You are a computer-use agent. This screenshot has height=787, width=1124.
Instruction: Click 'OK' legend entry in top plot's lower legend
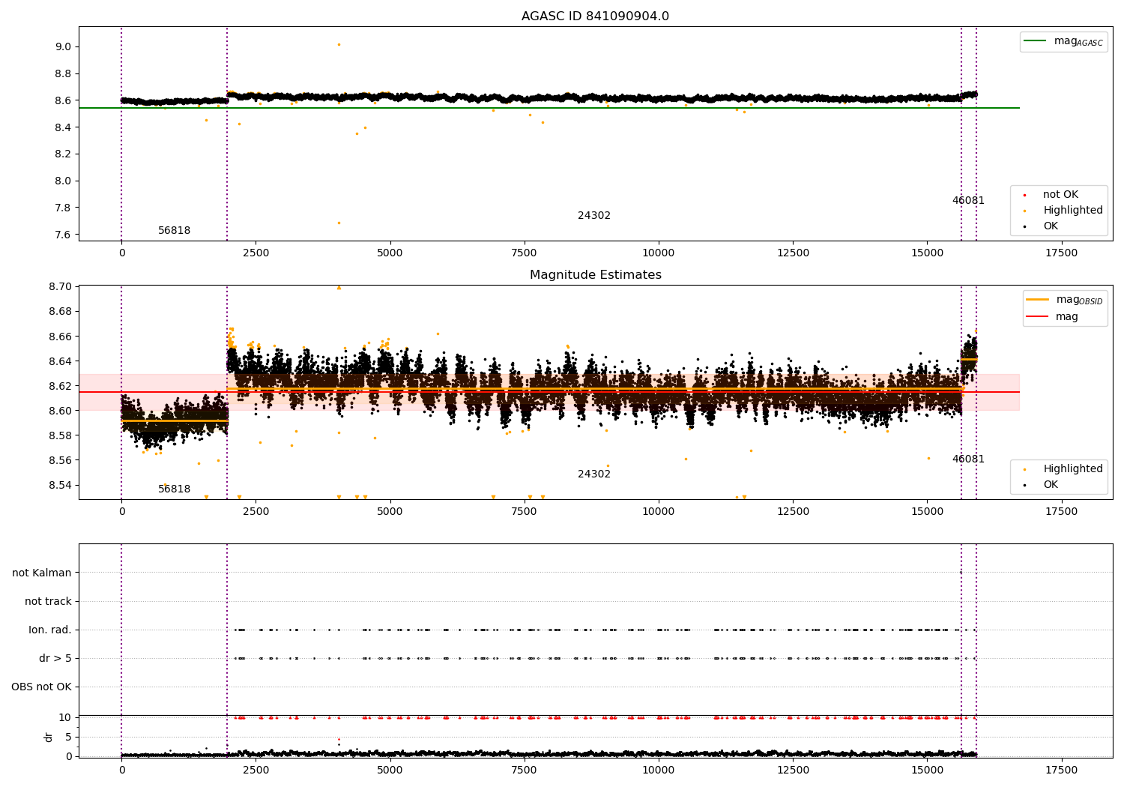1051,226
